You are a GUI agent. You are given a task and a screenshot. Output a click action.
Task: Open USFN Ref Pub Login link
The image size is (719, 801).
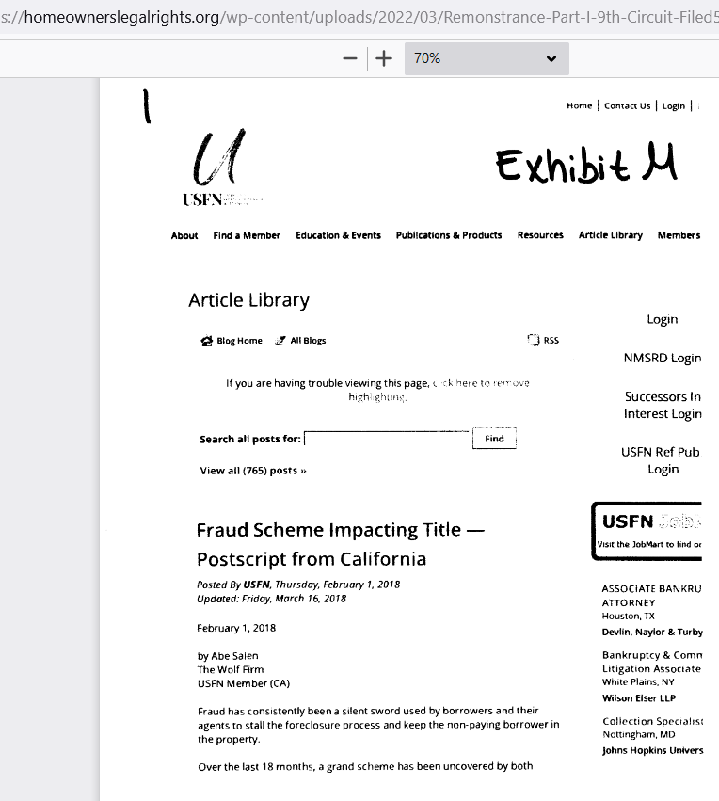662,460
